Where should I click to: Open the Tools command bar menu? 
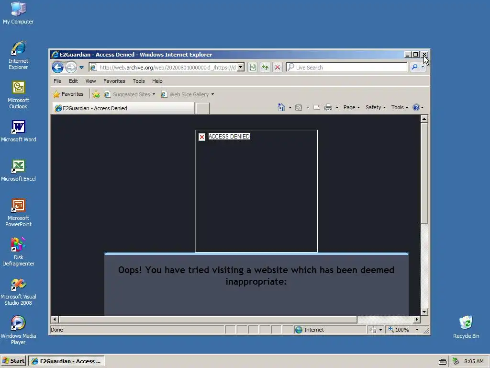400,107
